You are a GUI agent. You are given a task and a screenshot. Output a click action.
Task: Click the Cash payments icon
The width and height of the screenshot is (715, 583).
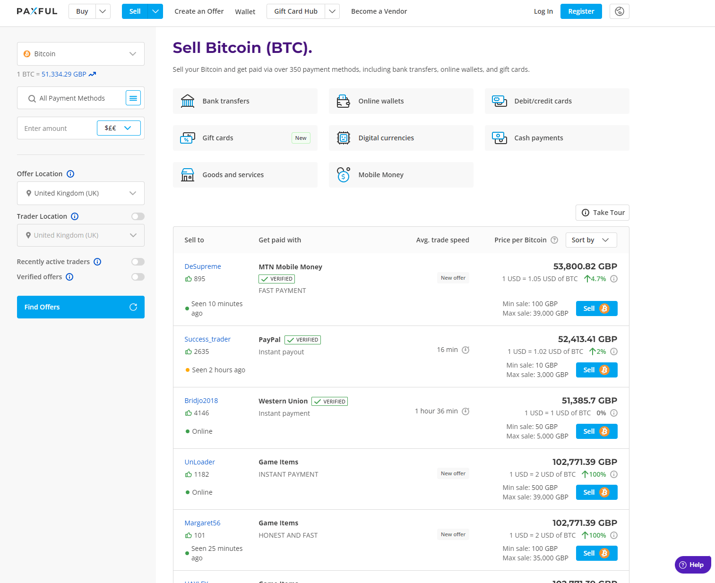(x=500, y=138)
